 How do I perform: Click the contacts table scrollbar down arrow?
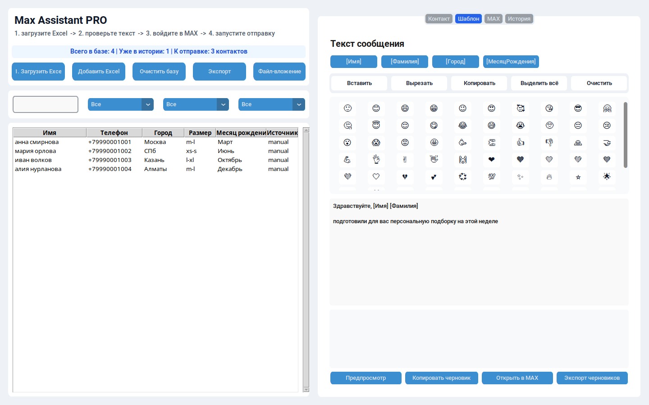(x=306, y=390)
